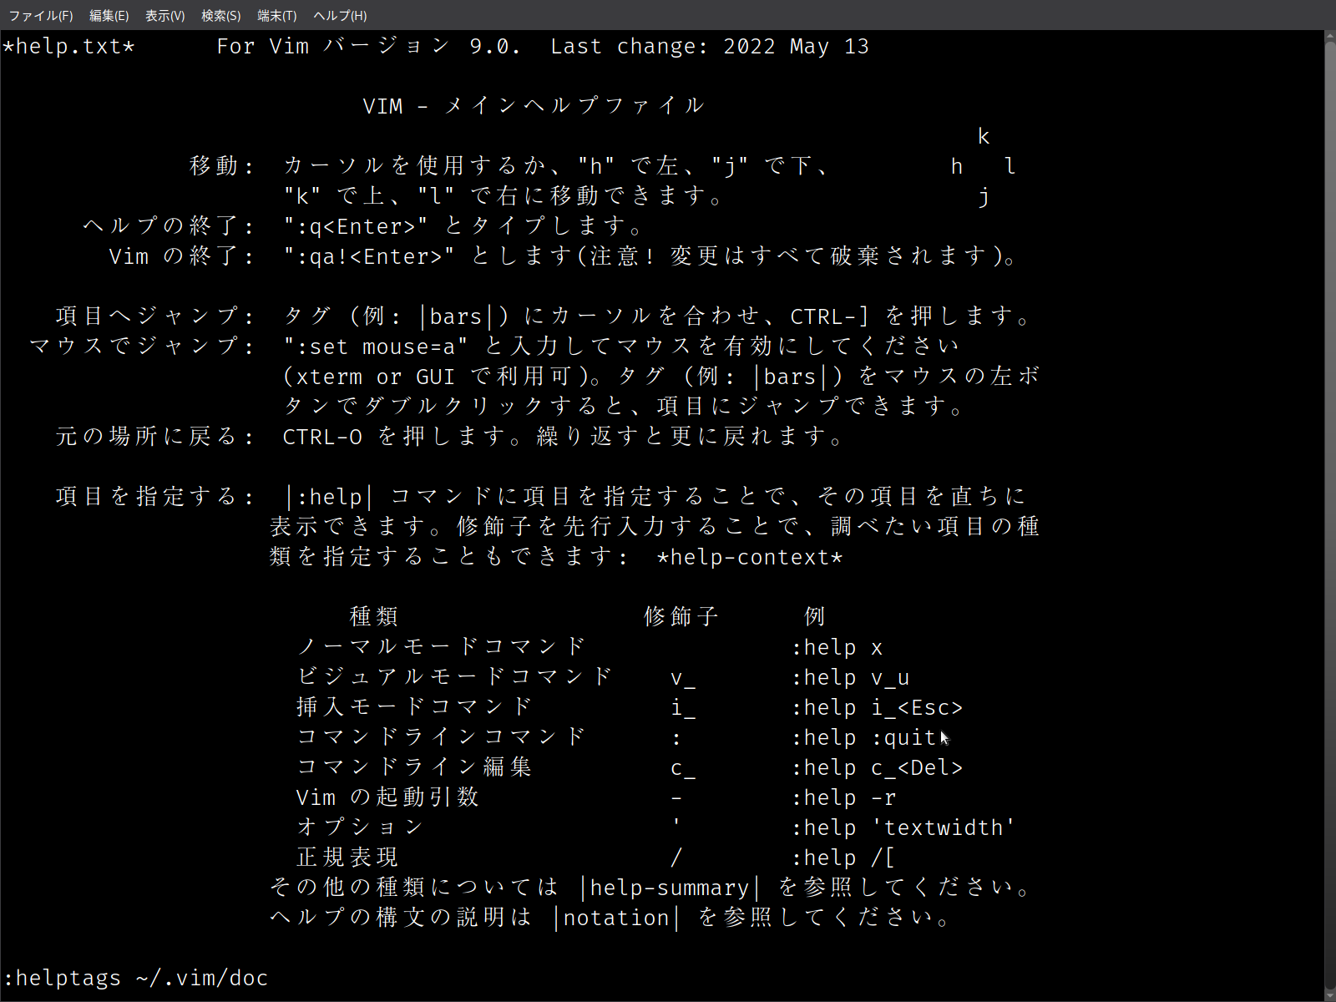Click the ノーマルモードコマンド row label

click(443, 647)
